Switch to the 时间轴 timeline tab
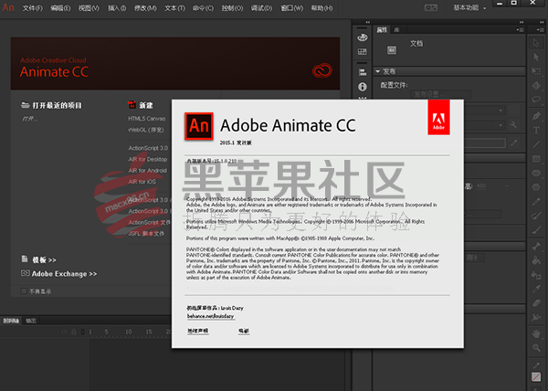548x391 pixels. point(11,321)
